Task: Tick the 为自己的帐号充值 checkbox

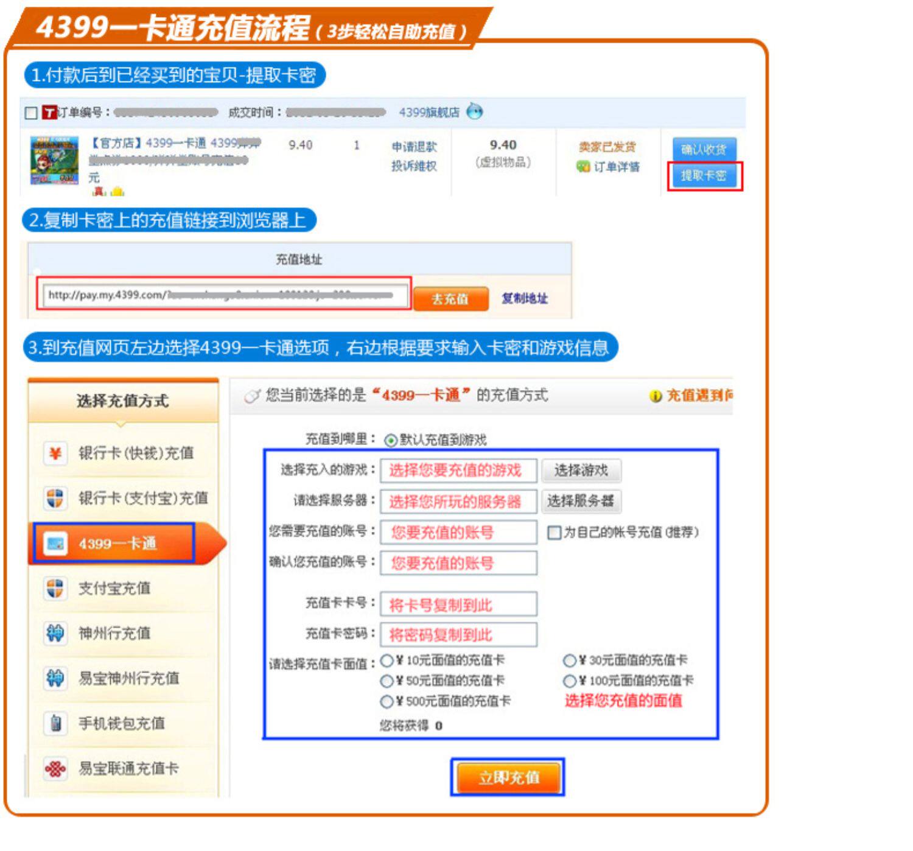Action: tap(554, 533)
